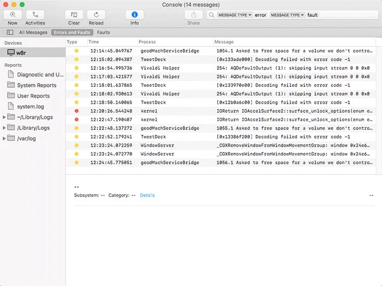Sort by the Message column header

(x=224, y=42)
